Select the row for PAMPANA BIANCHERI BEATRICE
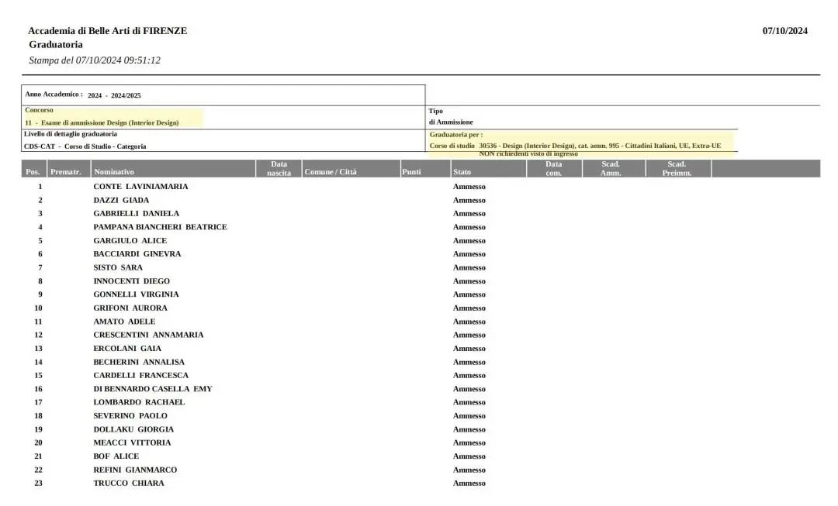Screen dimensions: 838x506 click(x=160, y=227)
